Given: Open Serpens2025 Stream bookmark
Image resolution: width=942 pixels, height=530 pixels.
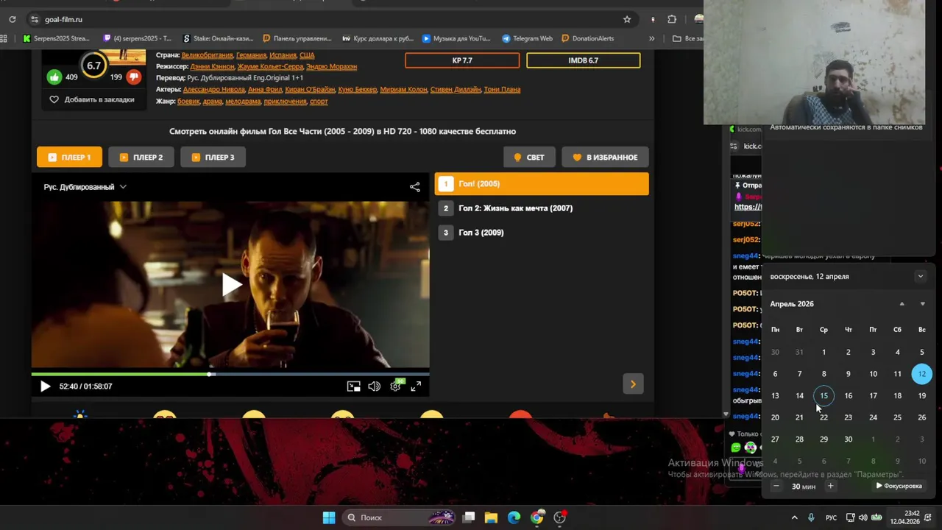Looking at the screenshot, I should pyautogui.click(x=56, y=38).
